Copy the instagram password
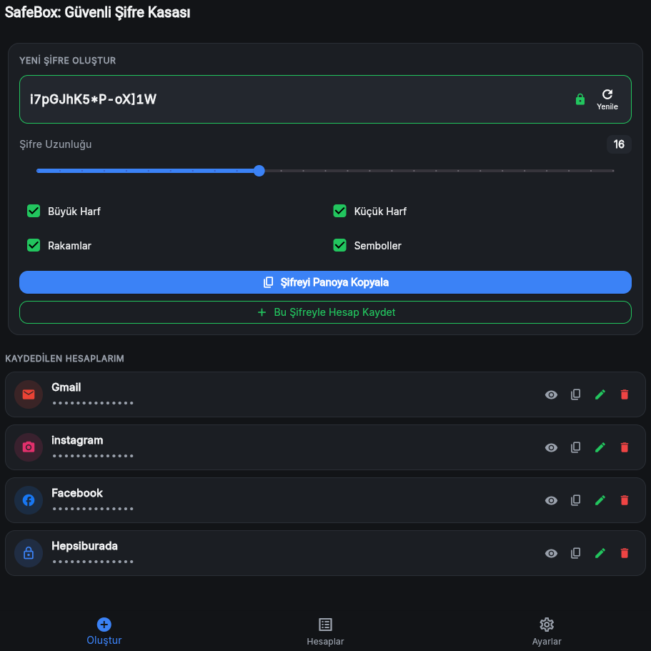Image resolution: width=651 pixels, height=651 pixels. [575, 447]
